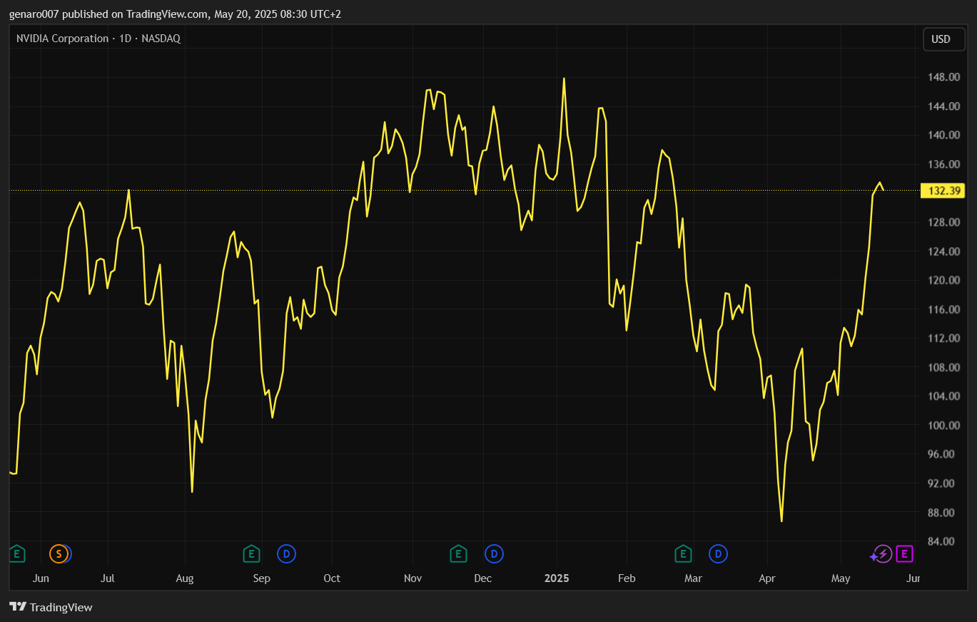Open the green earnings E marker in late February
977x622 pixels.
pos(683,553)
